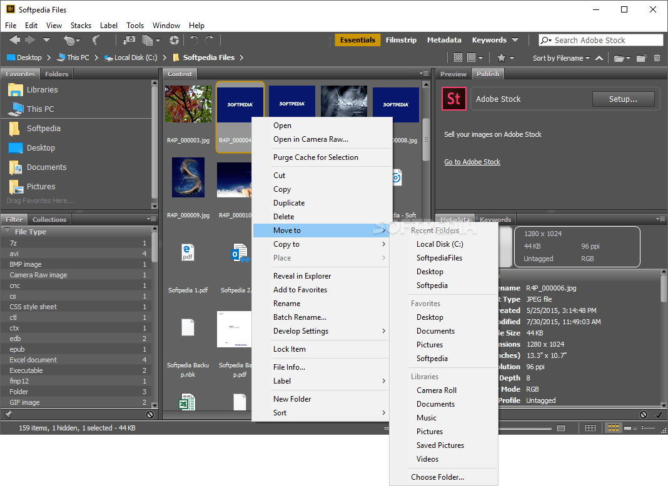
Task: Open the Tools menu
Action: pos(135,26)
